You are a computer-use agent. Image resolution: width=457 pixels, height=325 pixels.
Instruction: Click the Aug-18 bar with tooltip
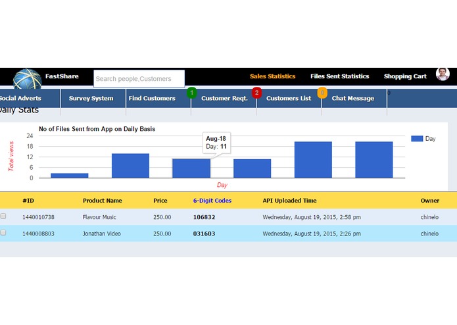point(191,168)
